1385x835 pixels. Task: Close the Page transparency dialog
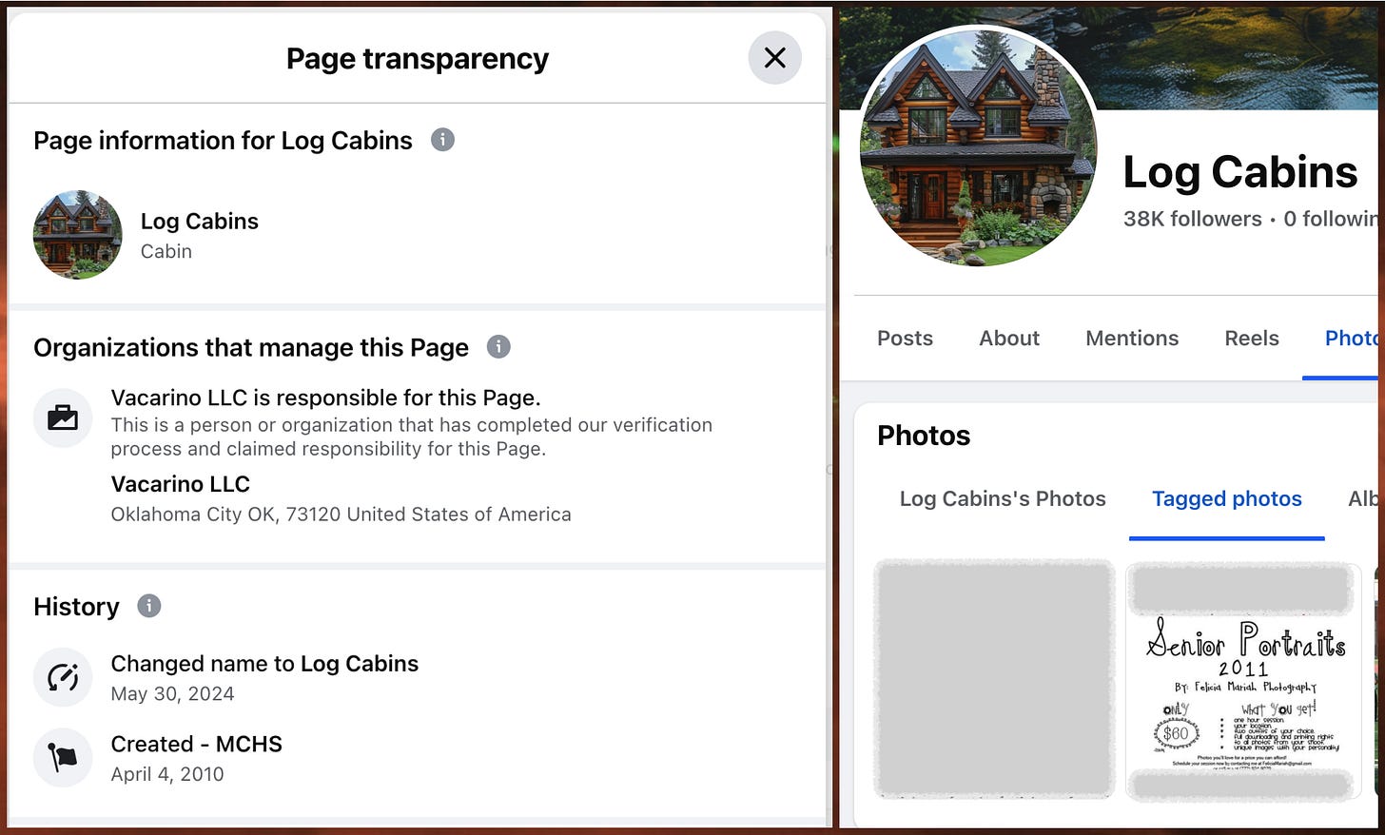click(x=775, y=58)
